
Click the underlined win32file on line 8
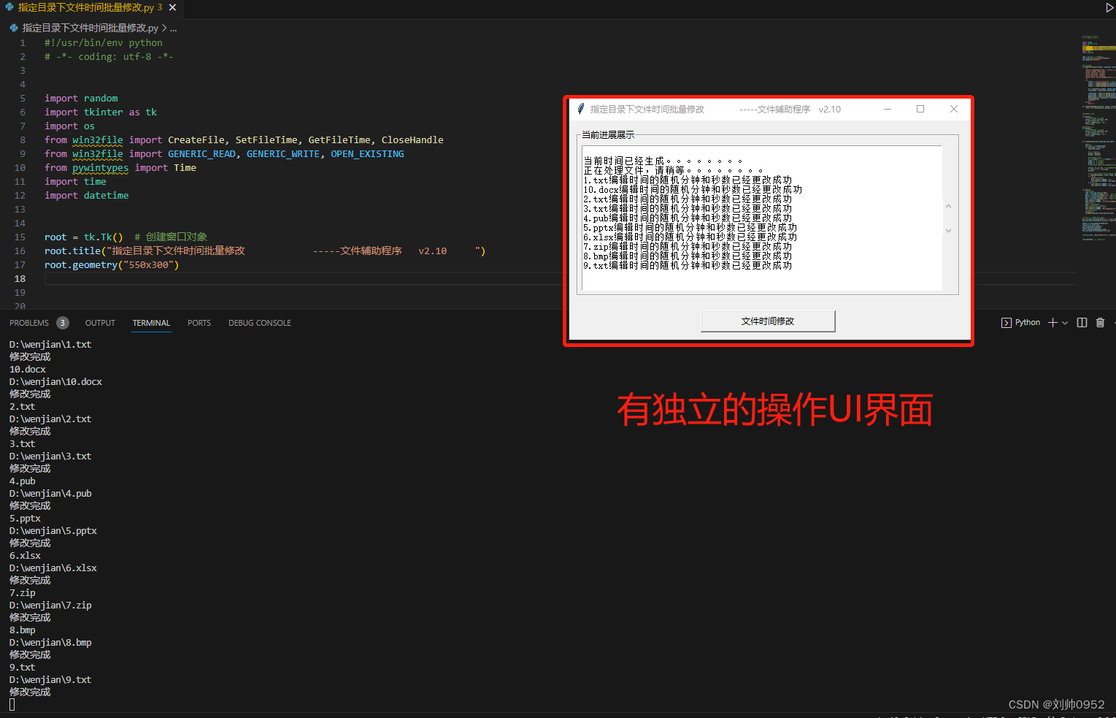98,140
